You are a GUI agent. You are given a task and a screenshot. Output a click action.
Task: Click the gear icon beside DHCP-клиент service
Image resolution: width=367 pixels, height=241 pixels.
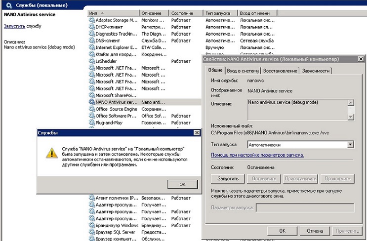point(92,27)
